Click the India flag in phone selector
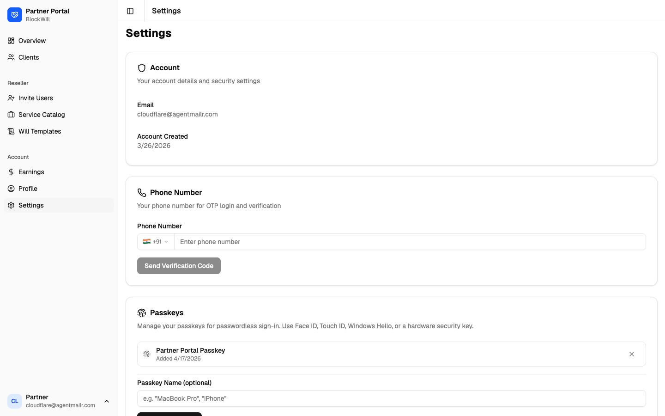 click(147, 241)
